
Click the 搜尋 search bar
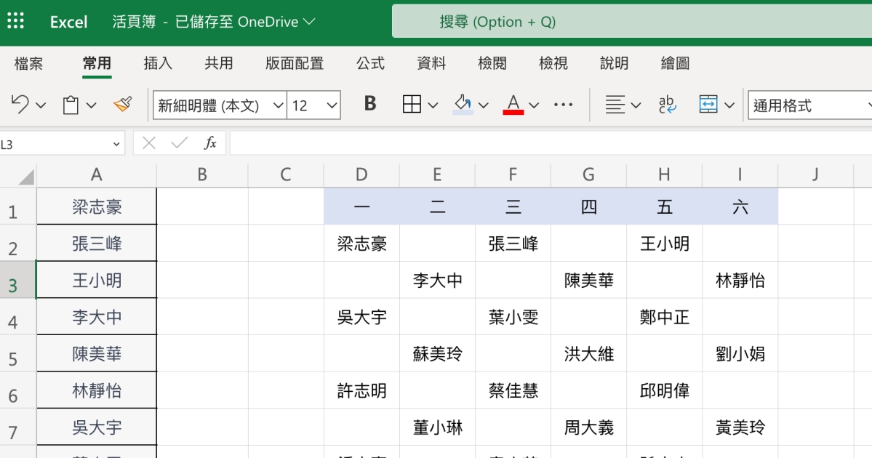631,20
